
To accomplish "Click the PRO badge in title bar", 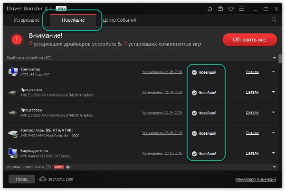I will point(61,9).
